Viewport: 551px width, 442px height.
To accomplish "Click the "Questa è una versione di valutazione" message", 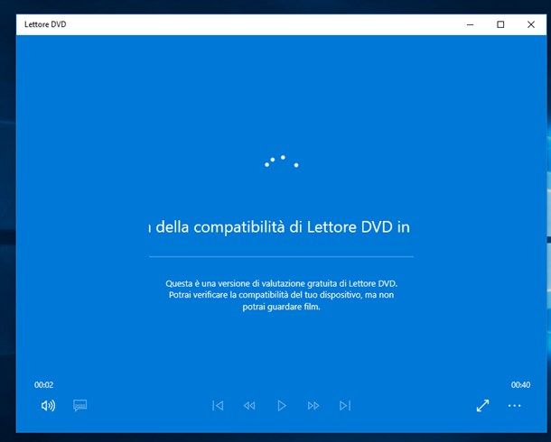I will 281,295.
